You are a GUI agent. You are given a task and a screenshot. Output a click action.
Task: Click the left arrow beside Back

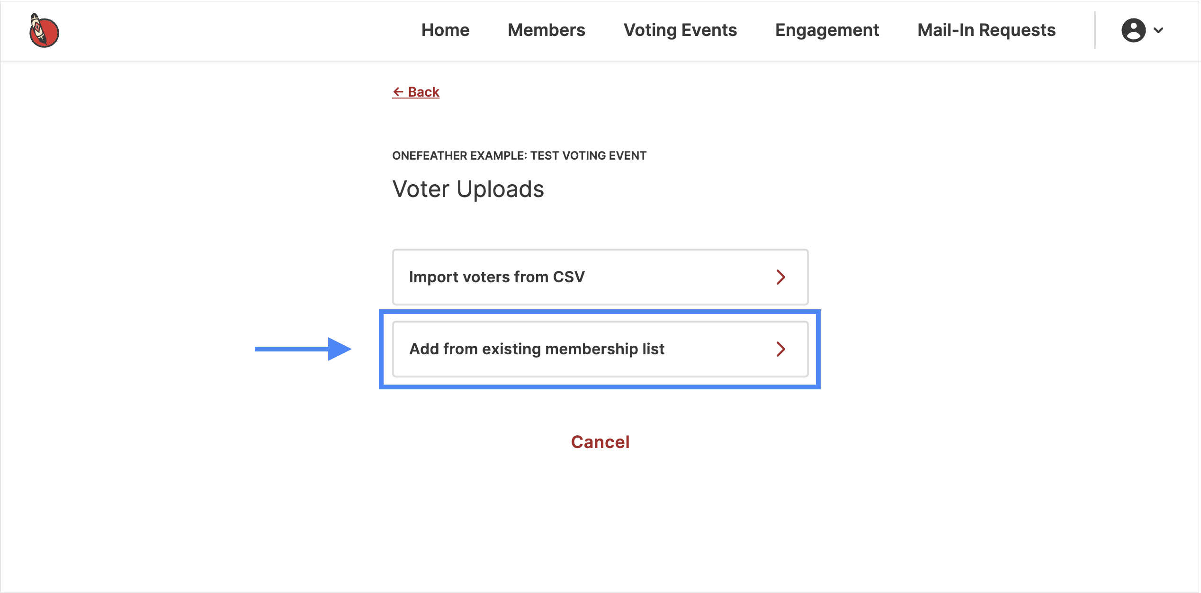(x=398, y=92)
